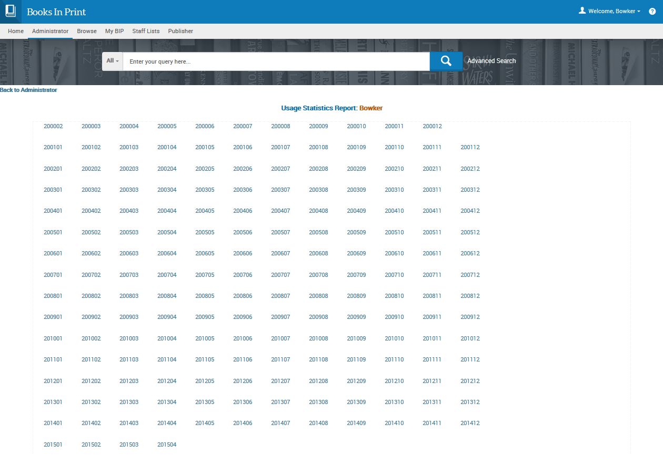
Task: Click the Books In Print logo icon
Action: (11, 12)
